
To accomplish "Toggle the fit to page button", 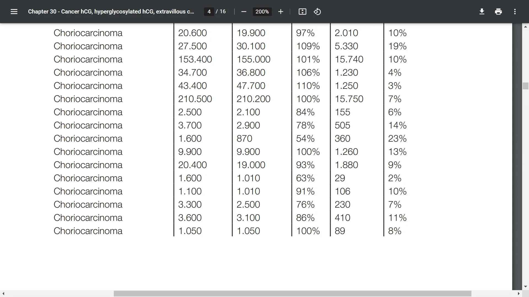I will [x=302, y=12].
